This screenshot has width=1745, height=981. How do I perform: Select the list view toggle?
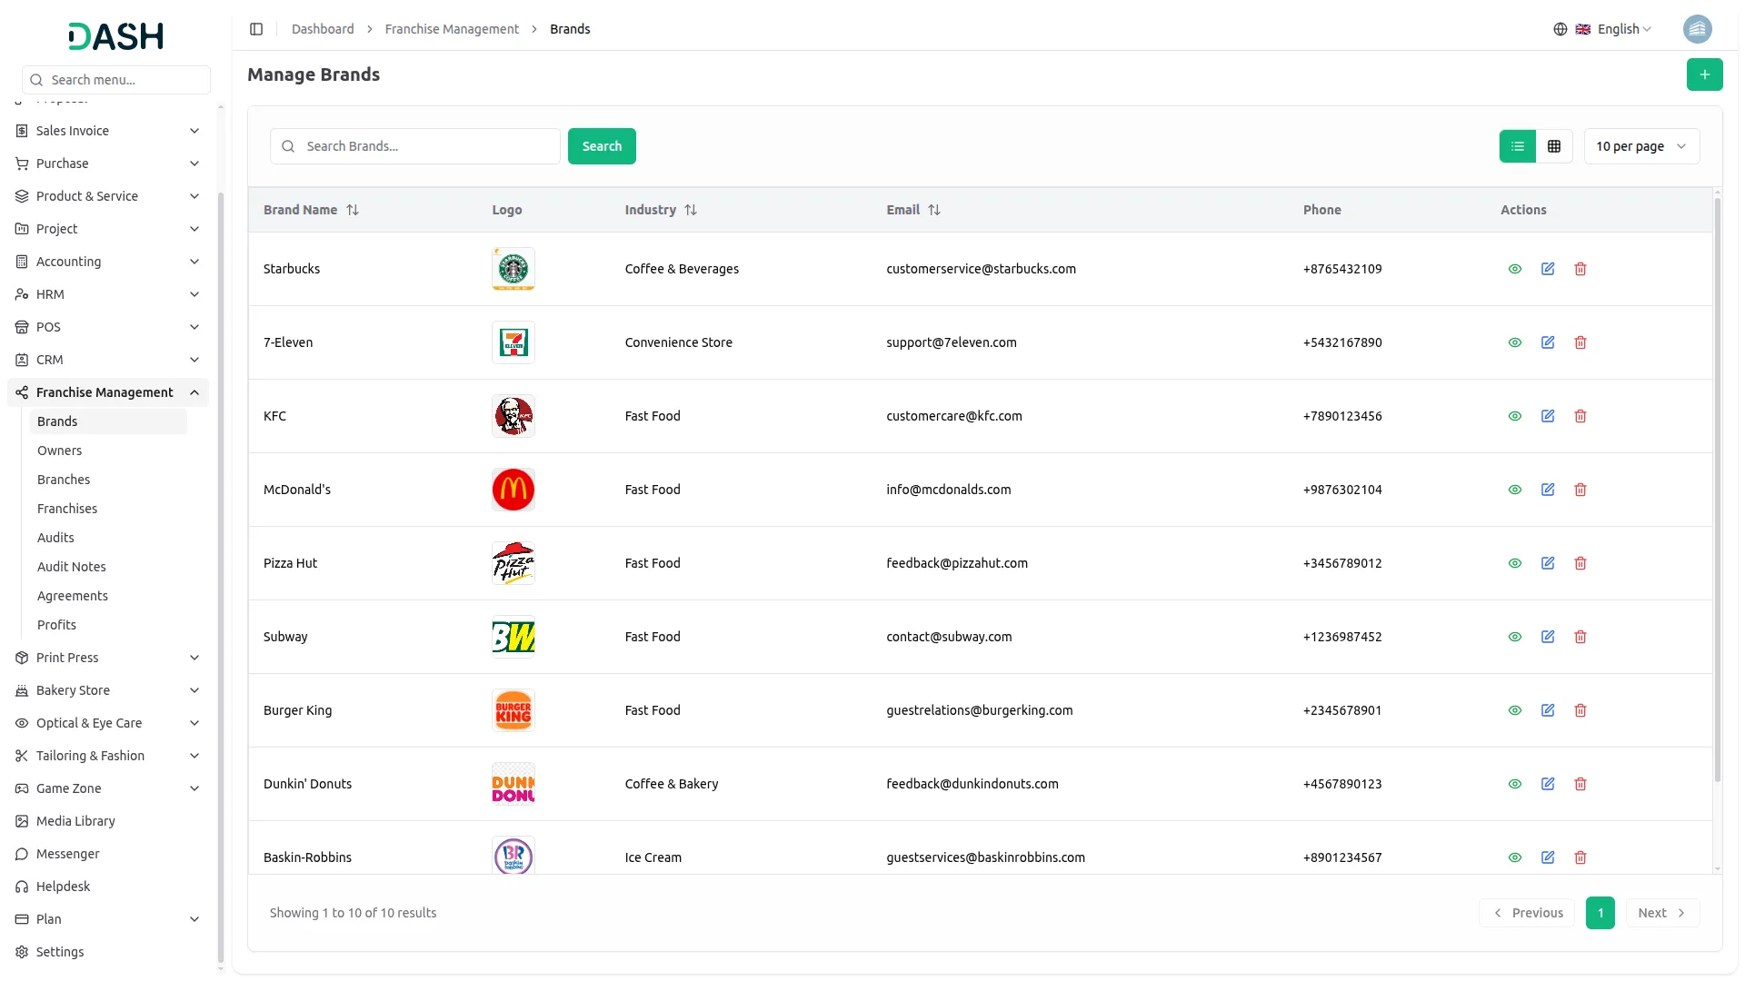1517,146
